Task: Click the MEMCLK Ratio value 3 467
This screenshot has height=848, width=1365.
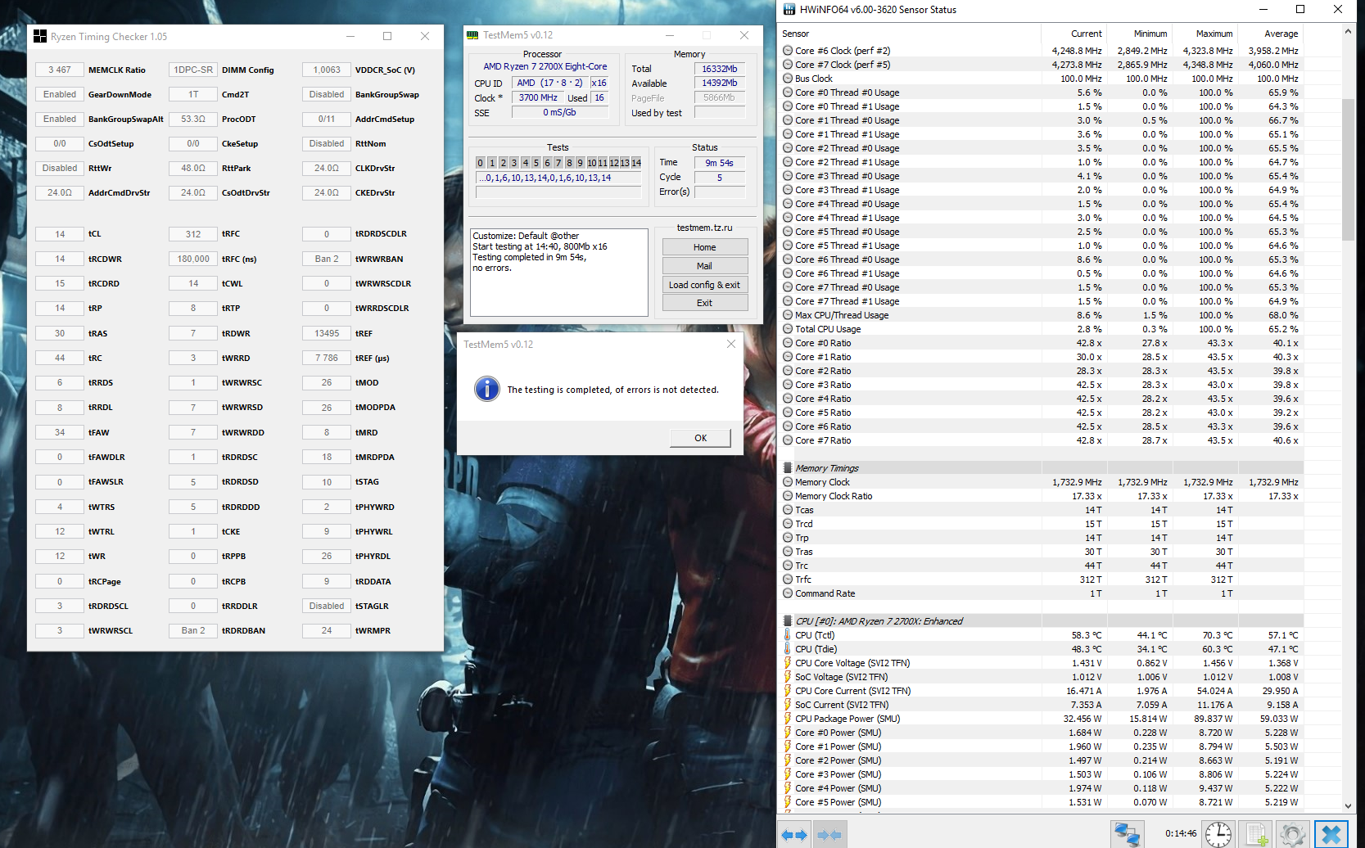Action: tap(60, 70)
